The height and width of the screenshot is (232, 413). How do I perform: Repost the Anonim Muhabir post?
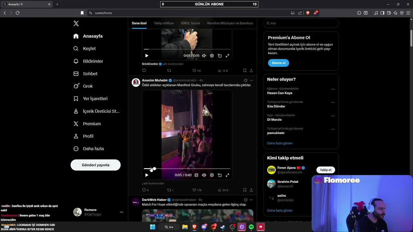170,190
